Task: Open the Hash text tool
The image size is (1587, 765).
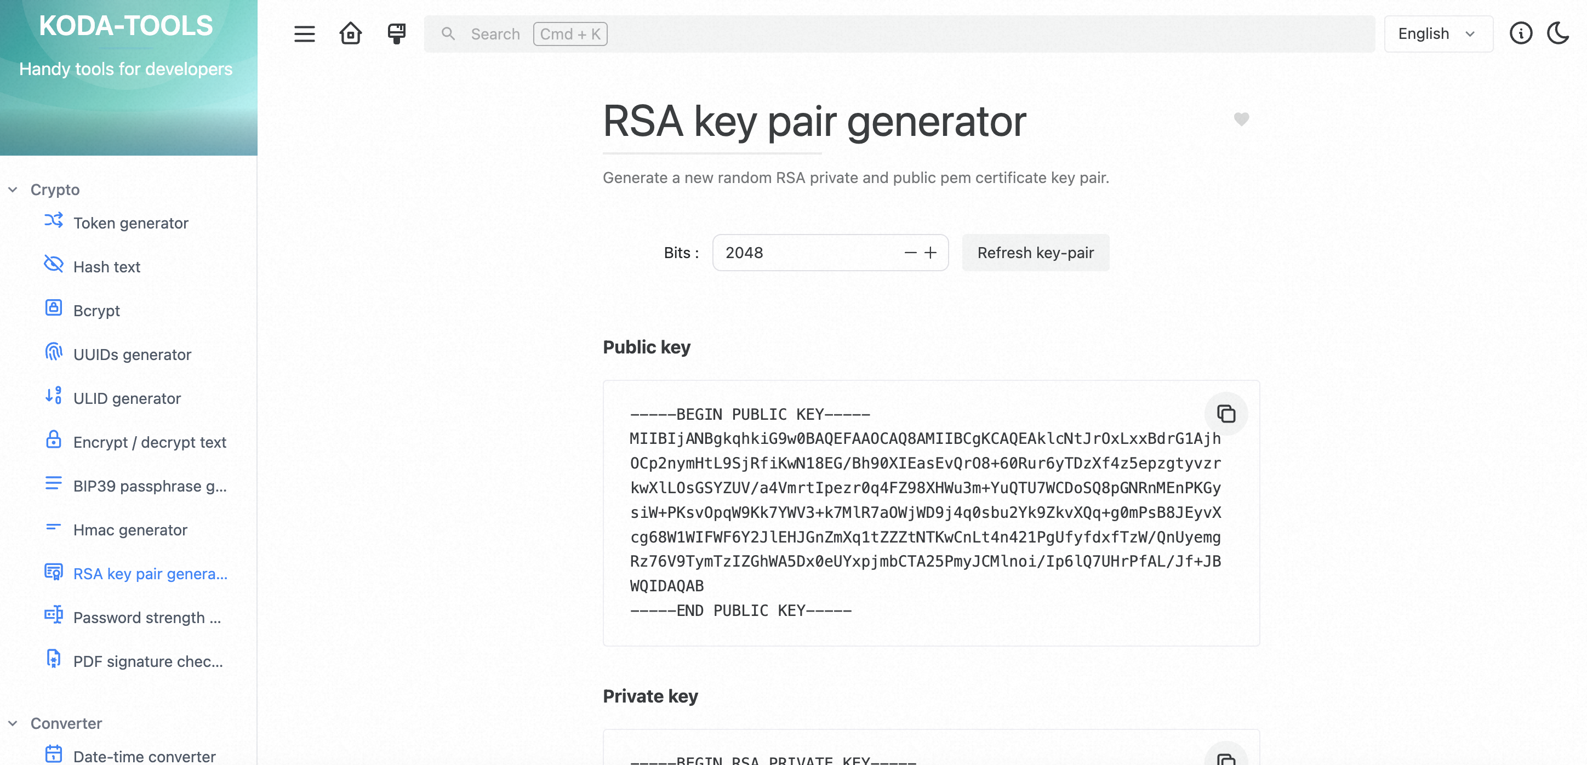Action: (x=107, y=267)
